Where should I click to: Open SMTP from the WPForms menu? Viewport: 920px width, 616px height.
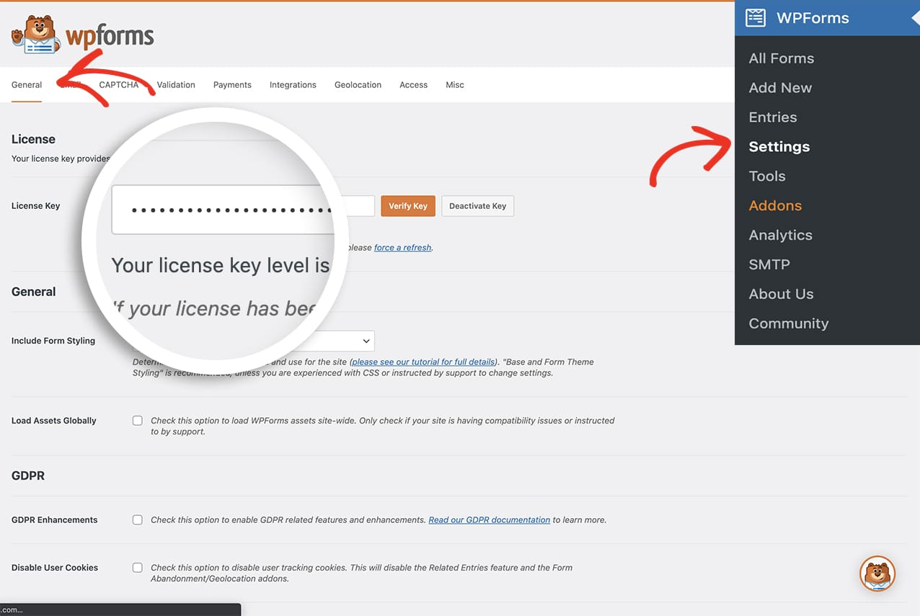769,264
